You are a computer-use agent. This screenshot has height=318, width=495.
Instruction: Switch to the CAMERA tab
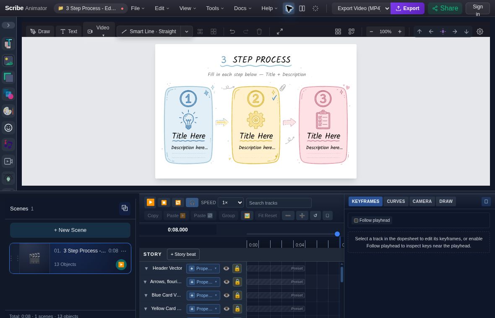pos(422,201)
